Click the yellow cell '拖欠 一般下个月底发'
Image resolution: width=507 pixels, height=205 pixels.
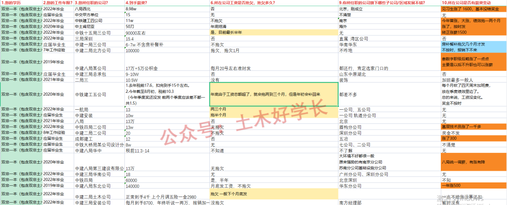click(274, 194)
